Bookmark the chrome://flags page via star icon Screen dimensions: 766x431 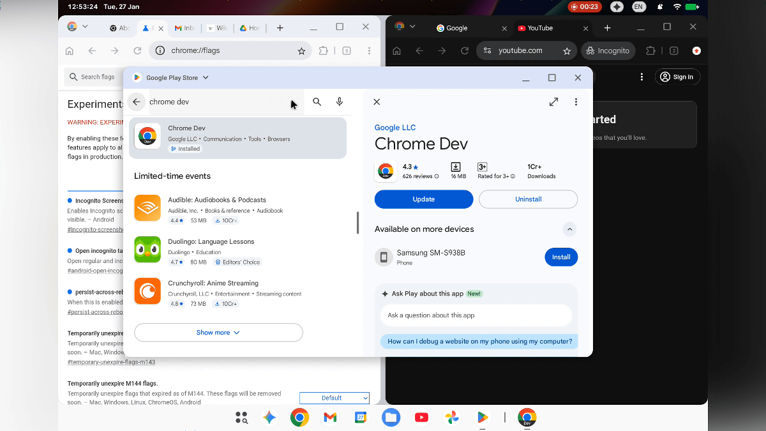tap(301, 50)
